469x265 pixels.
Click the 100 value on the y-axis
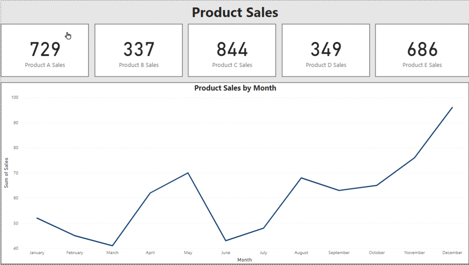(15, 98)
